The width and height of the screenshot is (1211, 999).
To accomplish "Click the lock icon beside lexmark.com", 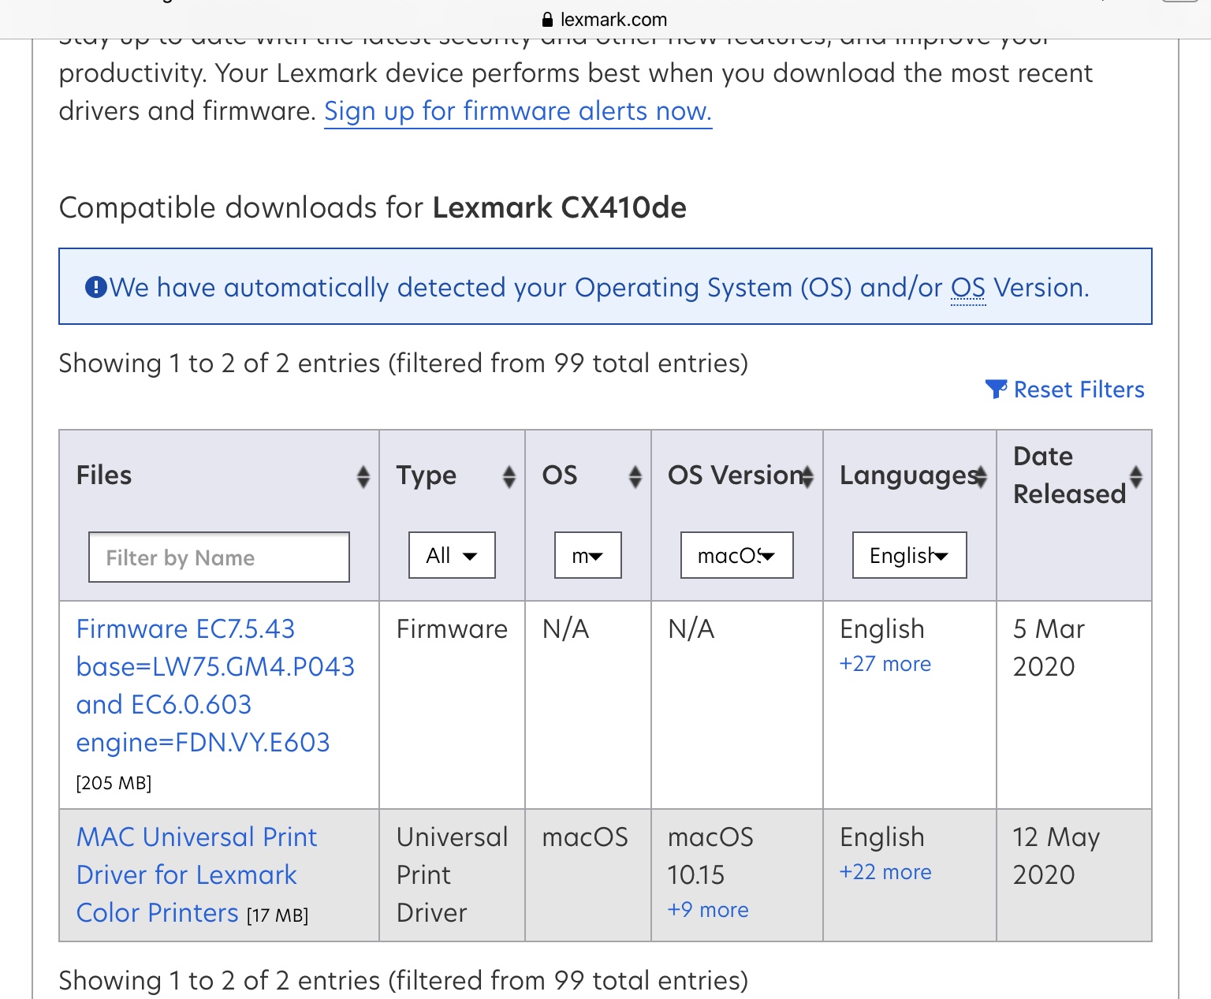I will (549, 20).
